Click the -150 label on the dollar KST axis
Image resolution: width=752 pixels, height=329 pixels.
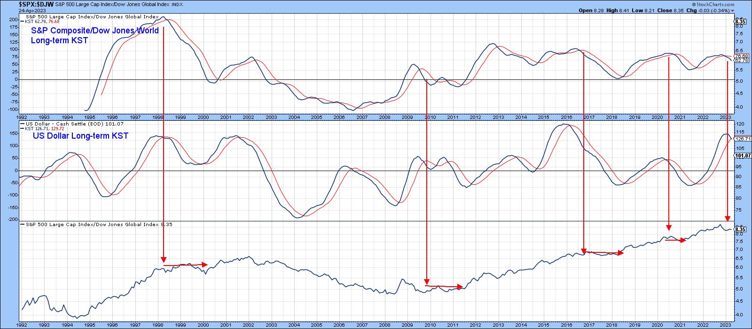[x=12, y=207]
